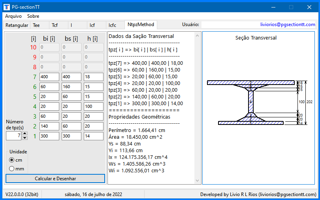The height and width of the screenshot is (200, 320).
Task: Click the web segment labeled 4 in drawing
Action: (x=250, y=102)
